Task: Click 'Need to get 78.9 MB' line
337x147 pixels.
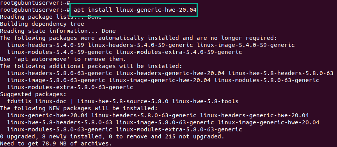Action: [56, 143]
